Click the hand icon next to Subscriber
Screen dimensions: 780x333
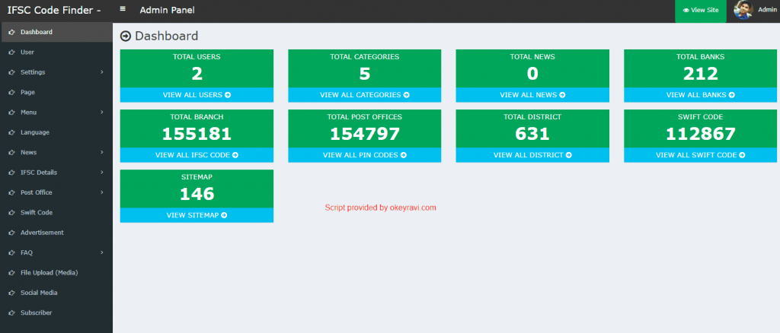pyautogui.click(x=11, y=312)
